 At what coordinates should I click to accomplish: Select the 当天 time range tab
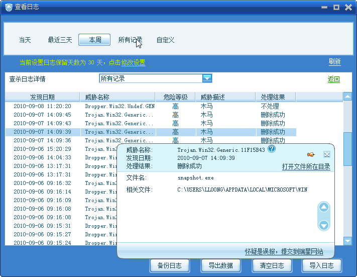pyautogui.click(x=25, y=40)
